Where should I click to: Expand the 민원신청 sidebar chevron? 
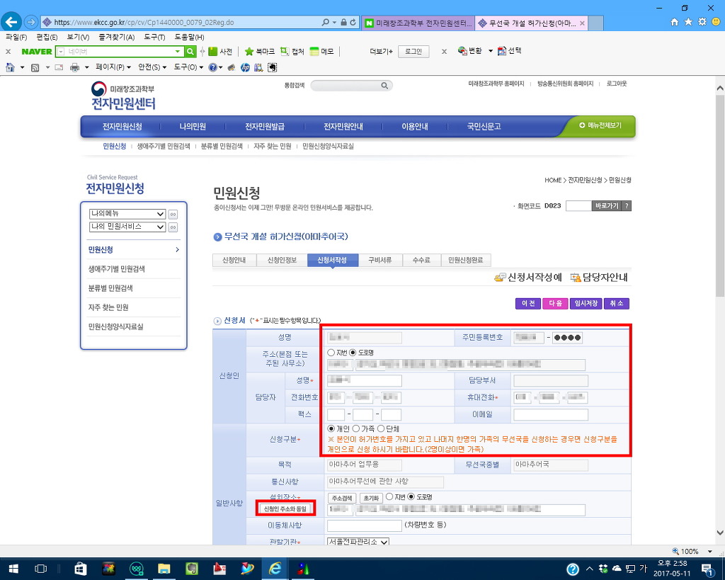point(178,250)
